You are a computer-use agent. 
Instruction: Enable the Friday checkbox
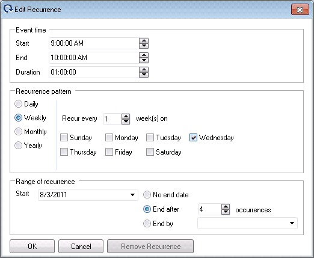click(x=109, y=152)
